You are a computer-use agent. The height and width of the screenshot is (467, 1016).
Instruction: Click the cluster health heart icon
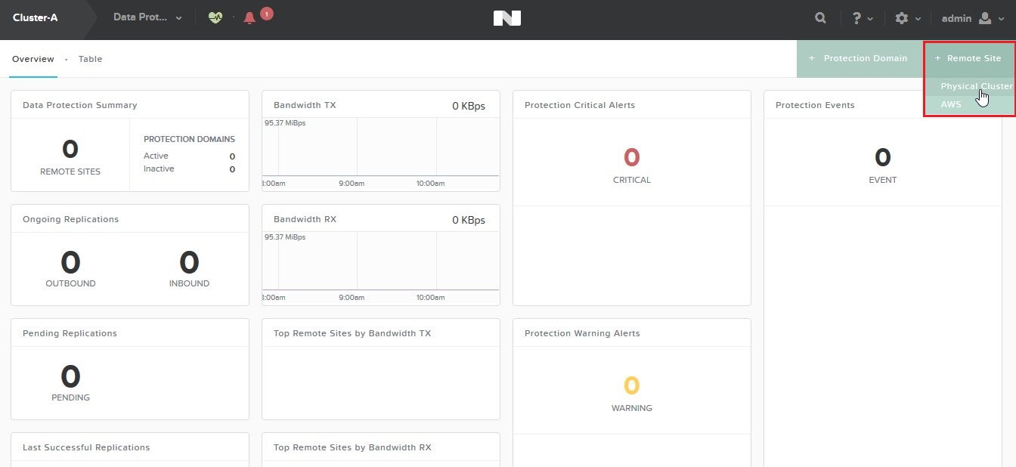[215, 18]
